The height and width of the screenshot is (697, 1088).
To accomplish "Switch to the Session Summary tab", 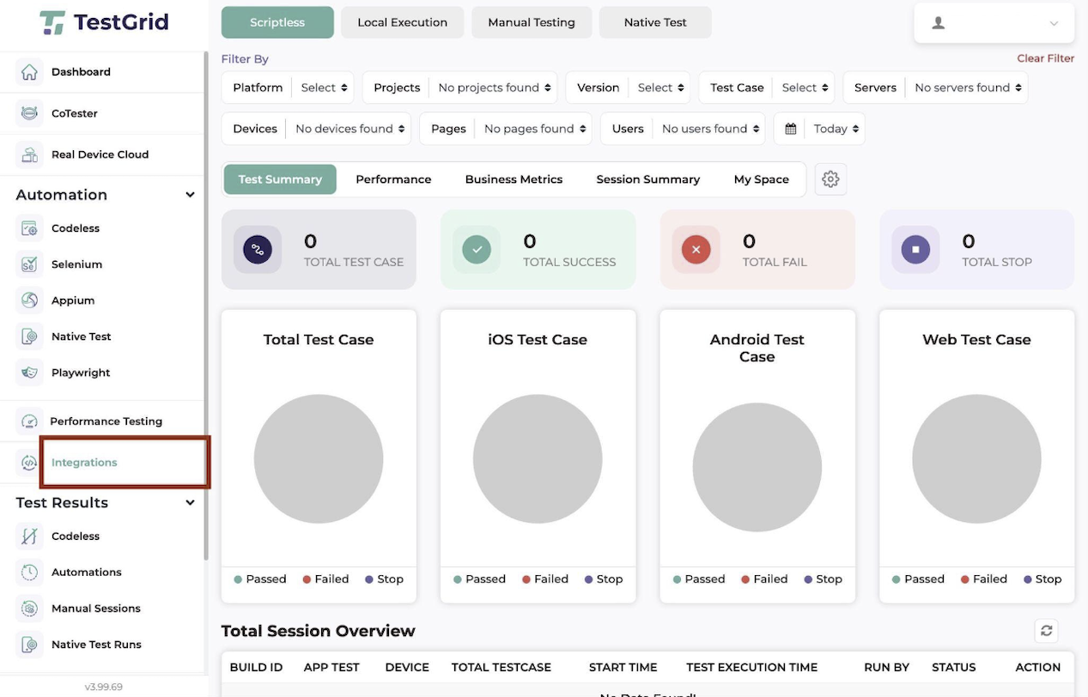I will click(648, 179).
